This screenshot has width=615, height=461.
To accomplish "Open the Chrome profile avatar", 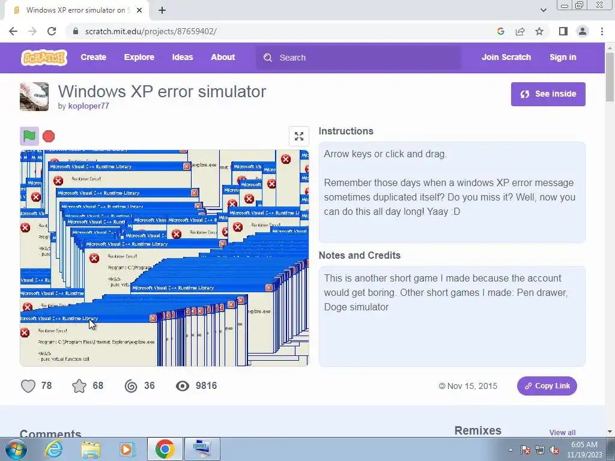I will point(583,31).
